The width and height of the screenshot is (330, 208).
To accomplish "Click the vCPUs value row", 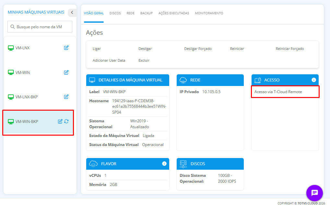I will click(x=127, y=175).
